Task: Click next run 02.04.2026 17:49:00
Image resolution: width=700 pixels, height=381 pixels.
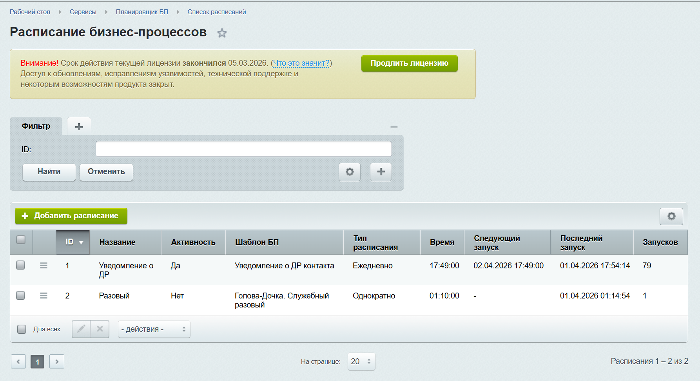Action: (509, 266)
